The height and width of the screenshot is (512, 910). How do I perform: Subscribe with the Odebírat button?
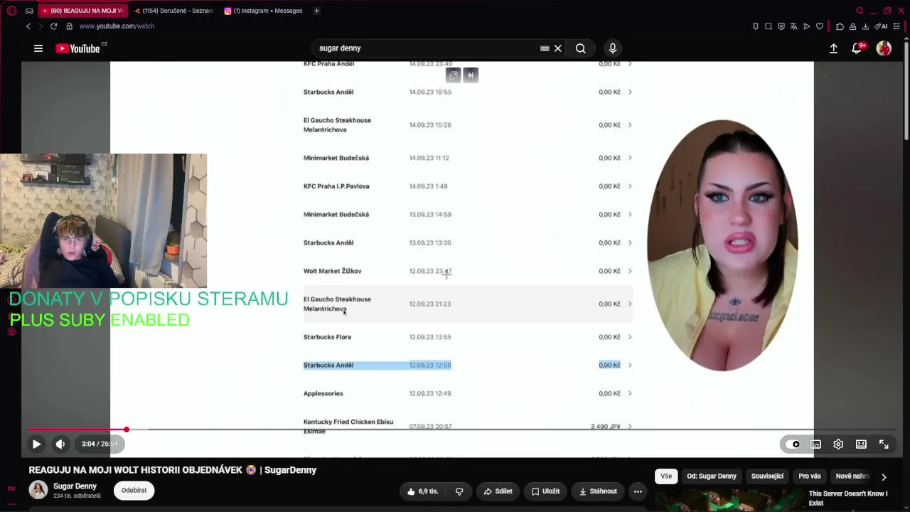click(134, 491)
